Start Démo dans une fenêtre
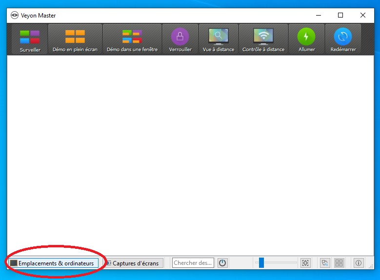This screenshot has width=380, height=280. pos(132,40)
